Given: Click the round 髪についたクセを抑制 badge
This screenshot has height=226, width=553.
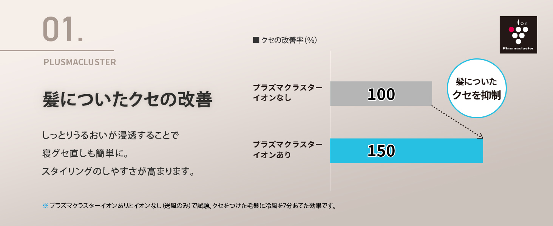Looking at the screenshot, I should (x=476, y=88).
